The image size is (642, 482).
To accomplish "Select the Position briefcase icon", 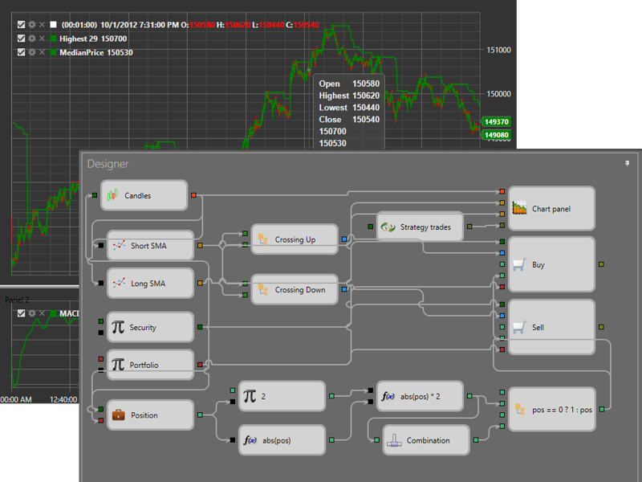I will pos(118,415).
